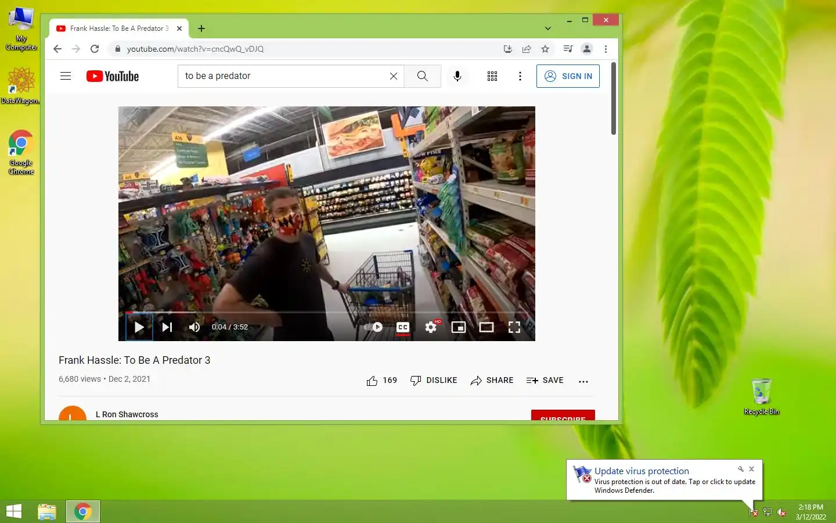
Task: Open Chrome's three-dot menu
Action: coord(606,49)
